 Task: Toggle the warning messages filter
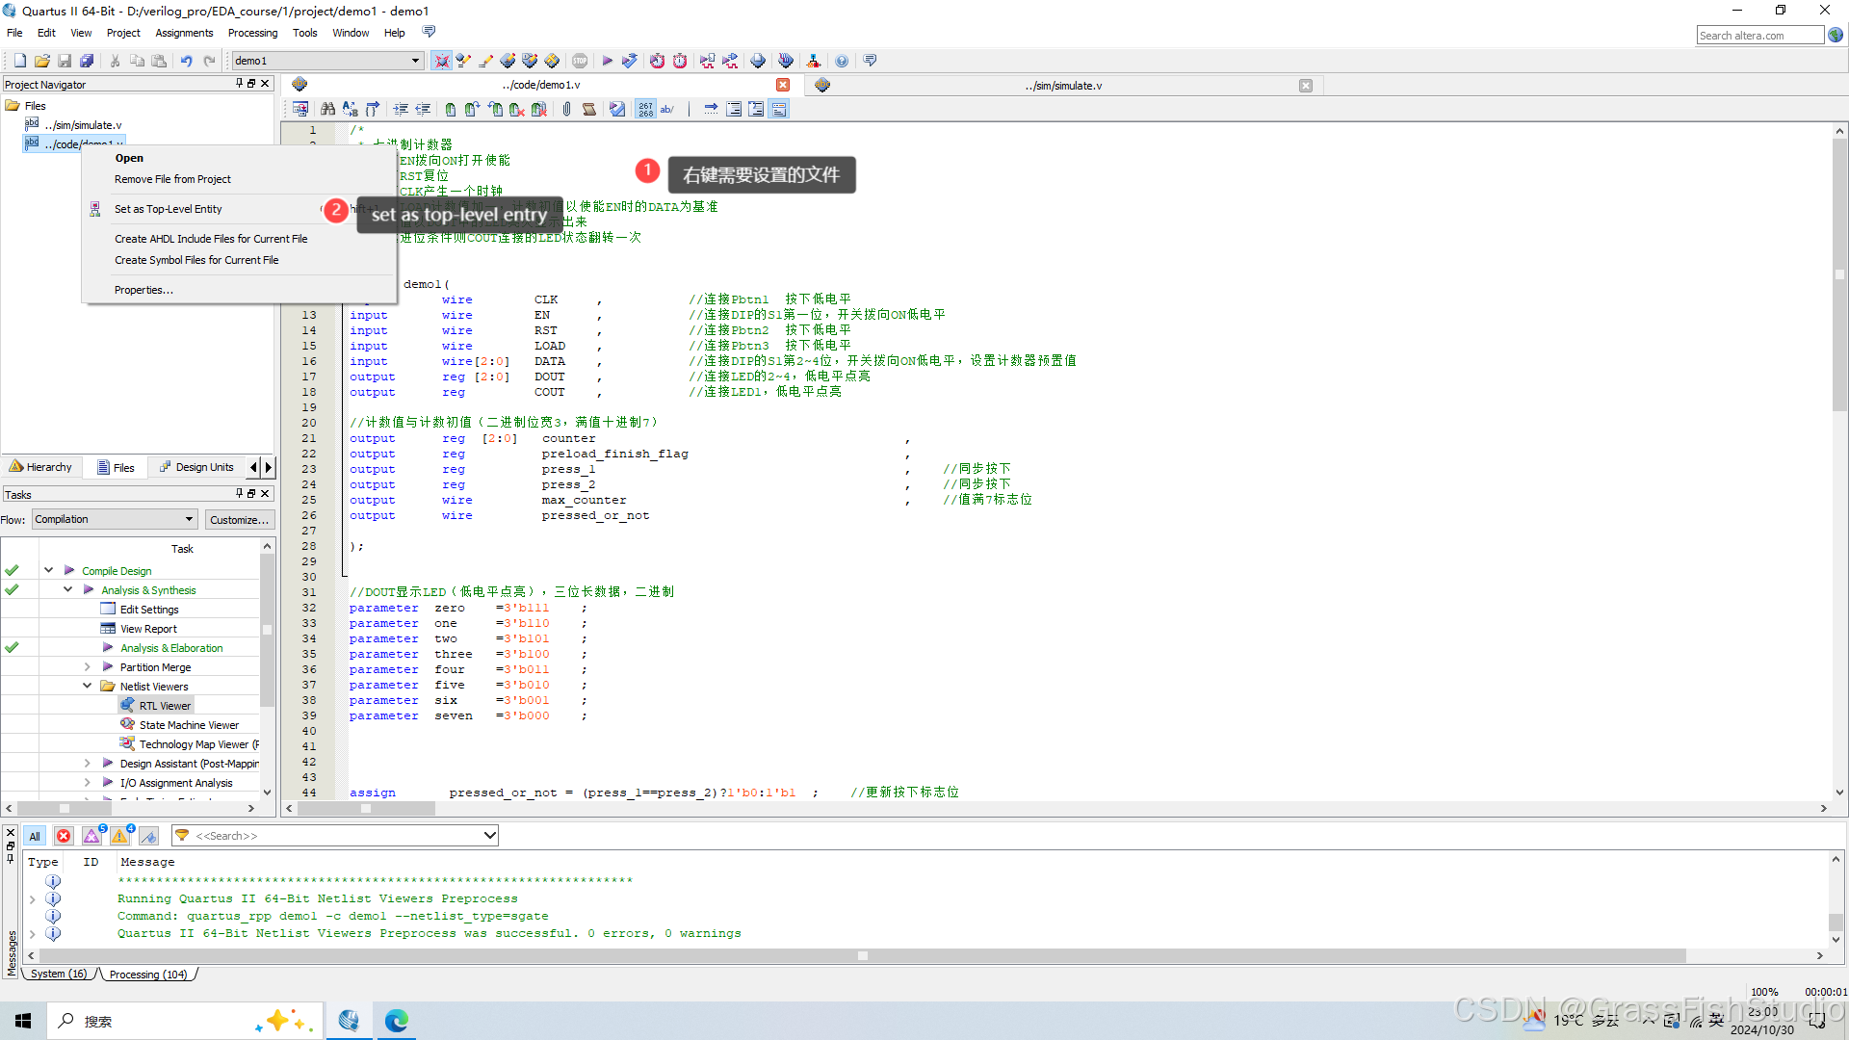point(119,836)
